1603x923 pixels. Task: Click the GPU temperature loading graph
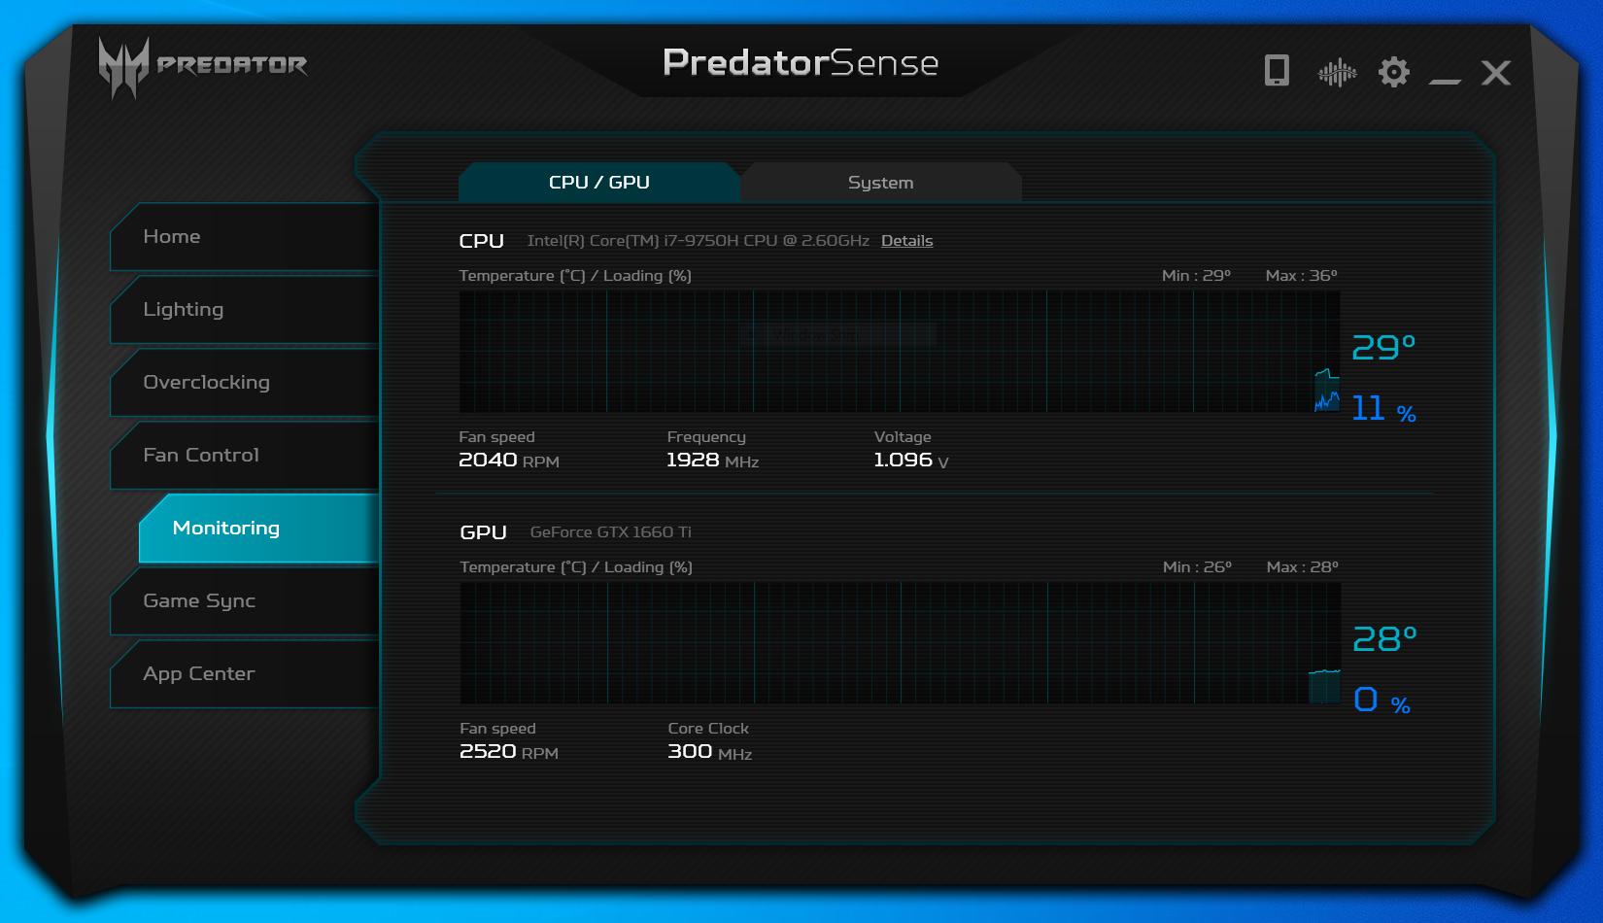point(901,643)
